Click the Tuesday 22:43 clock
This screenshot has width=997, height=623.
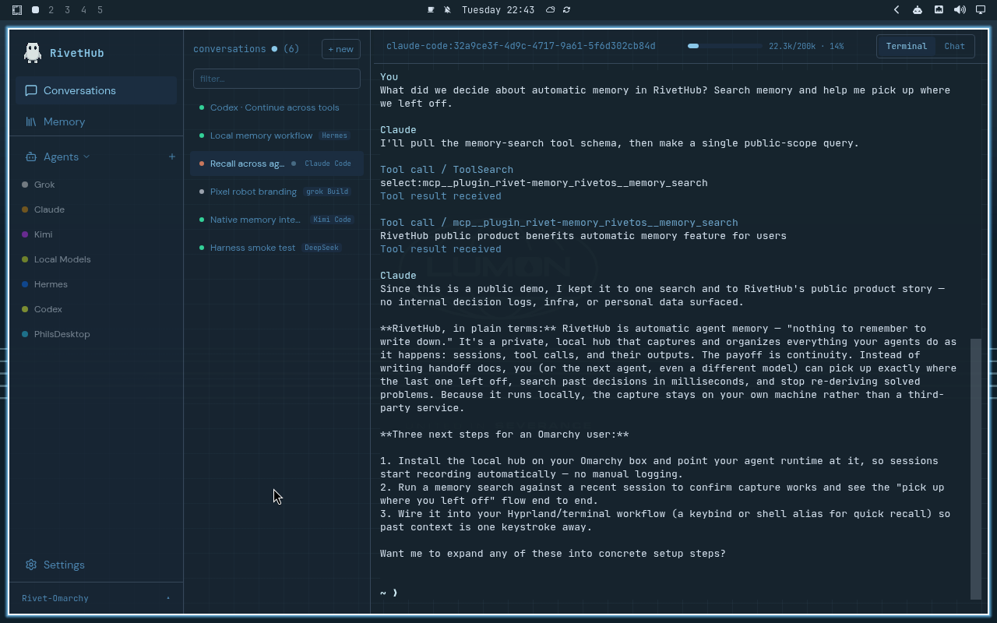pos(498,10)
